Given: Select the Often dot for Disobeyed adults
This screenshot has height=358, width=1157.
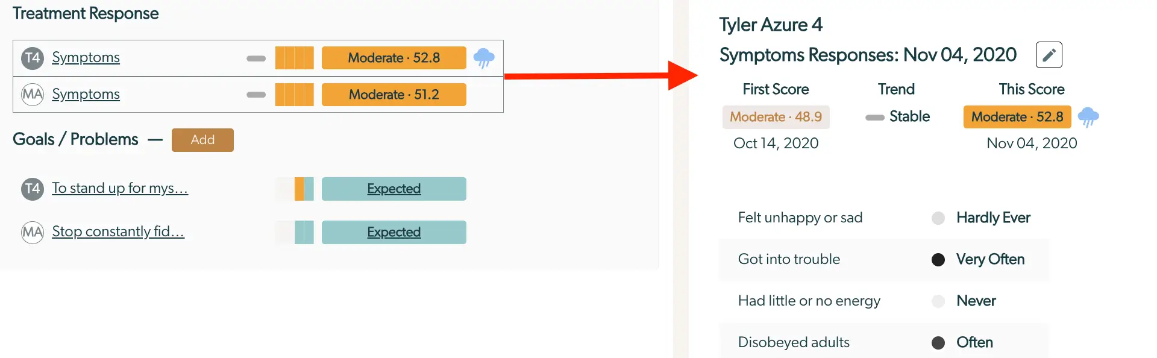Looking at the screenshot, I should coord(938,342).
